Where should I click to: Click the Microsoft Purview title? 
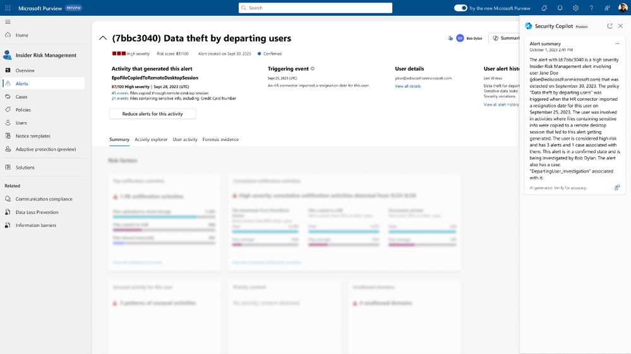click(40, 8)
